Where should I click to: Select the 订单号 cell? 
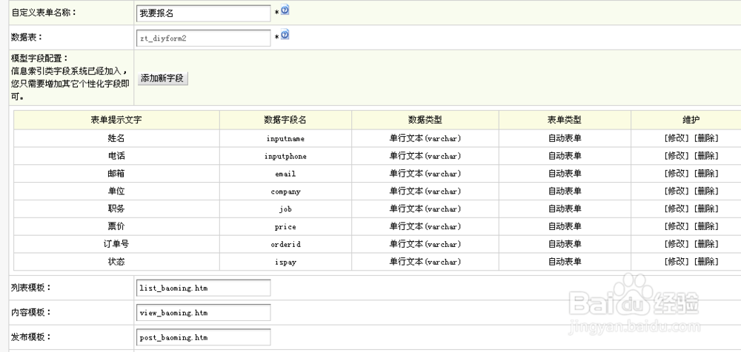[x=116, y=244]
